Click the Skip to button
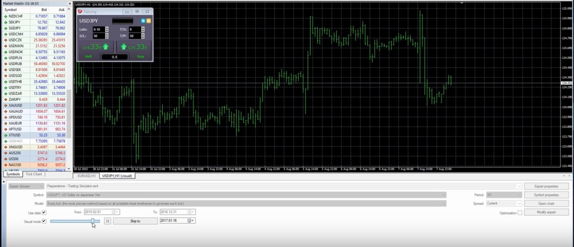 click(x=135, y=221)
